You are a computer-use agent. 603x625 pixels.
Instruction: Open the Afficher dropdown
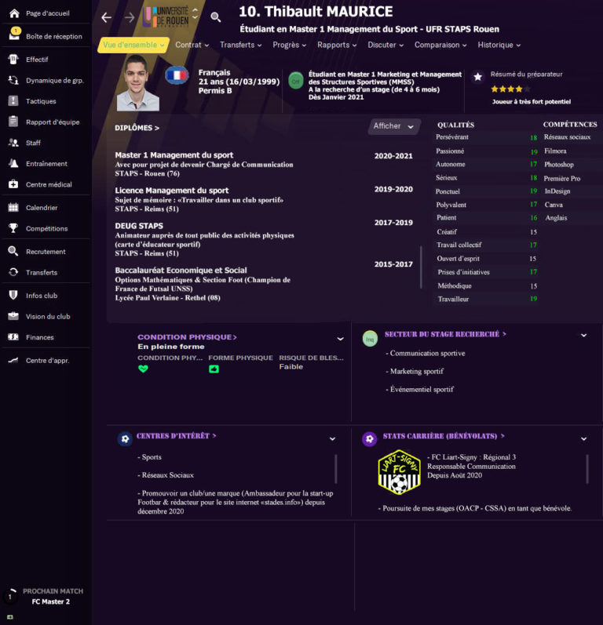[x=394, y=126]
